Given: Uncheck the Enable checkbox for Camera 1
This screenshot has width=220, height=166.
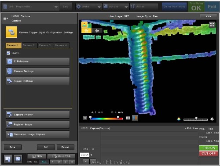Looking at the screenshot, I should tap(8, 53).
